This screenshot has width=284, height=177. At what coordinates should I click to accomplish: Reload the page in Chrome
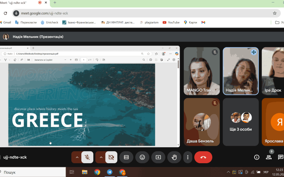5,13
